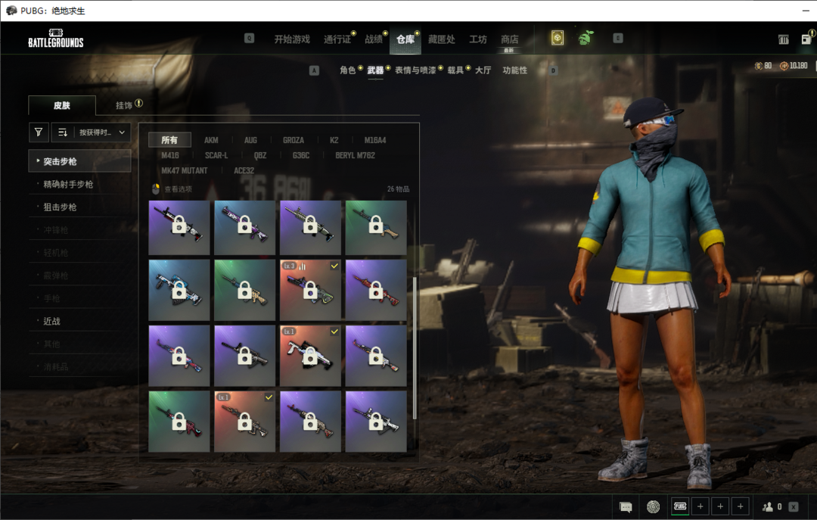Open the filter funnel icon

coord(39,132)
